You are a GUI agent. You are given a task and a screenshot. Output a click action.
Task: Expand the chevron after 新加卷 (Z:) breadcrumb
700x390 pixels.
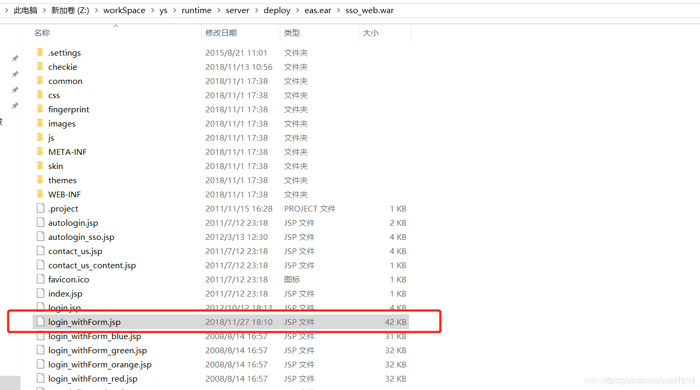tap(96, 10)
